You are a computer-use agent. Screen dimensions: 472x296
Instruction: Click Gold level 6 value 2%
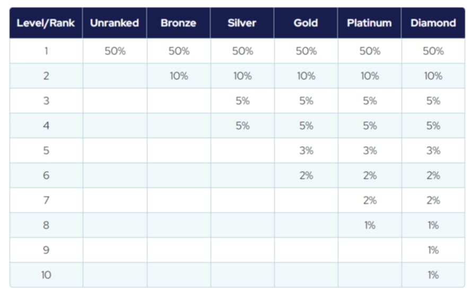pos(306,175)
